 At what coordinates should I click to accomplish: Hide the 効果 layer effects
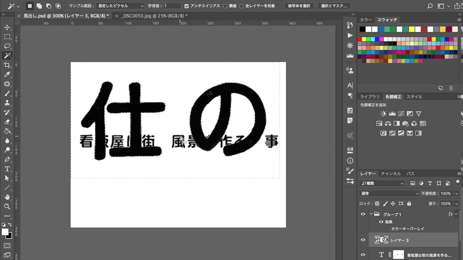coord(381,222)
